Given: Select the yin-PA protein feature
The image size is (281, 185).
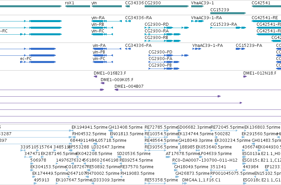Looking at the screenshot, I should (107, 49).
